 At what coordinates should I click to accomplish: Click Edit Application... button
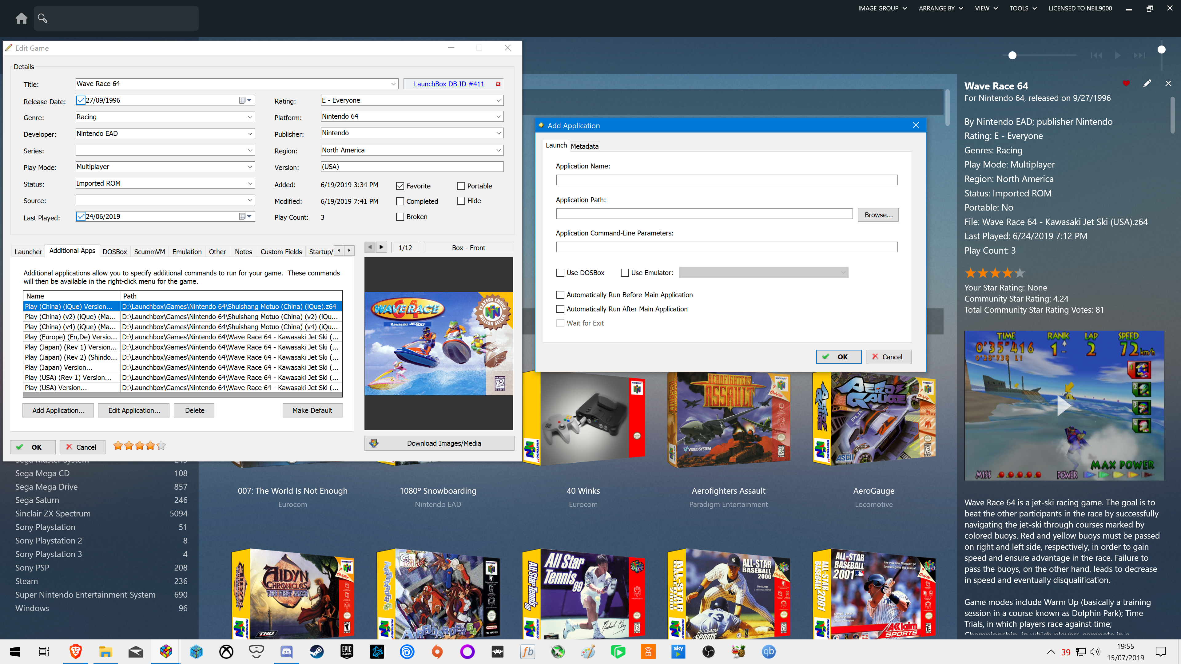(x=134, y=410)
